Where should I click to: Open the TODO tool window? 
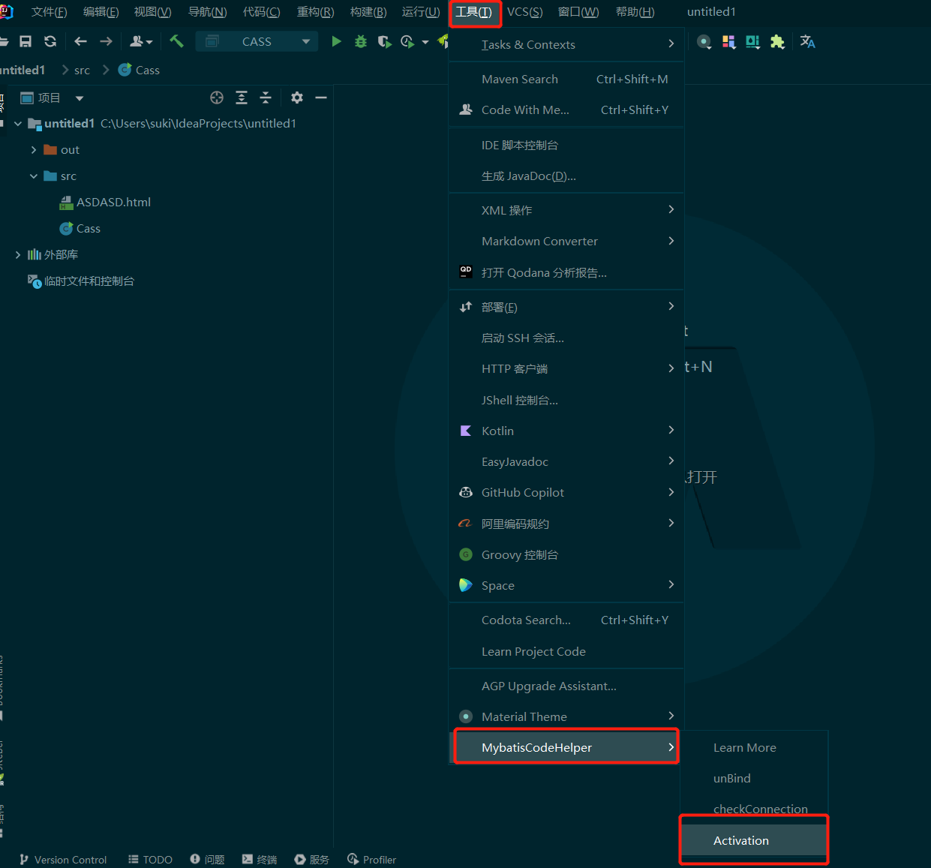pos(150,860)
